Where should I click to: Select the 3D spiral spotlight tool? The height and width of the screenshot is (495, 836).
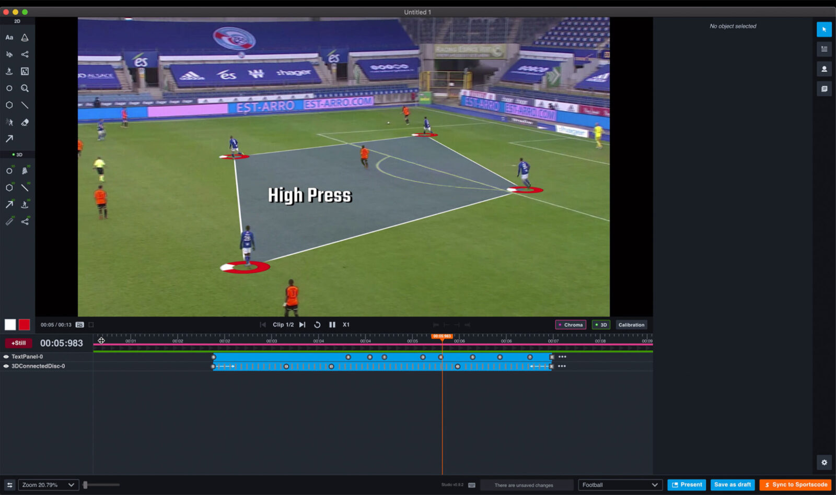pyautogui.click(x=25, y=170)
